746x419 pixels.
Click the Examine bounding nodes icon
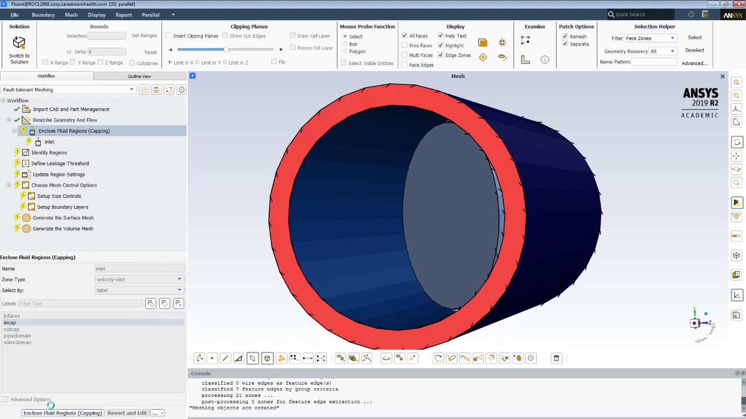coord(525,40)
